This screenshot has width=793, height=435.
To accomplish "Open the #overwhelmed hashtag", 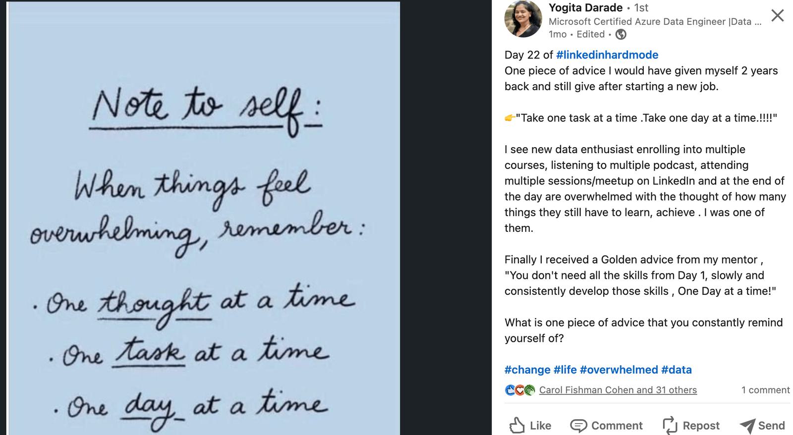I will (619, 370).
